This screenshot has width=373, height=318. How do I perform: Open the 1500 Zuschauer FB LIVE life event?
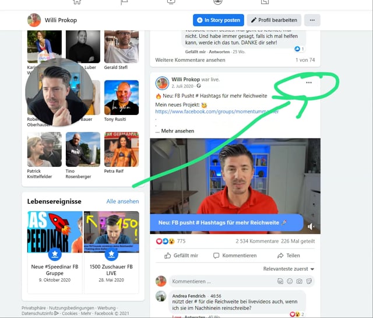(x=111, y=253)
